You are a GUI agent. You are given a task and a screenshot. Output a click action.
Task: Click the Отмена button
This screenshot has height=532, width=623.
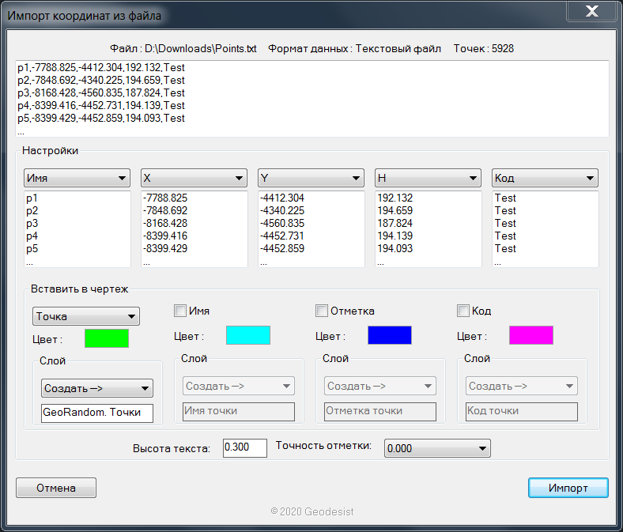point(56,488)
